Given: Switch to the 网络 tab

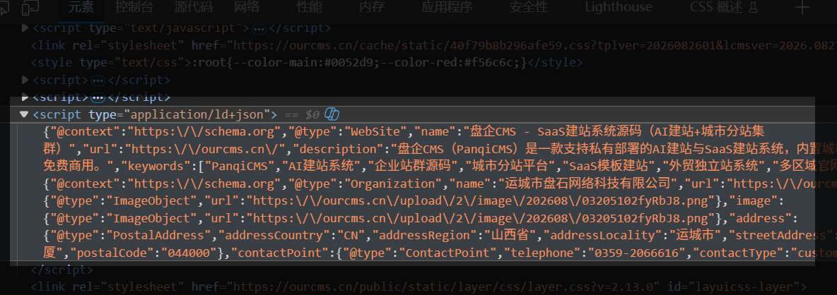Looking at the screenshot, I should 247,7.
